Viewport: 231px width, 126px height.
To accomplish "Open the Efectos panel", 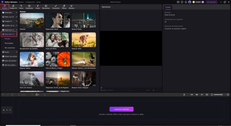I will pyautogui.click(x=71, y=7).
